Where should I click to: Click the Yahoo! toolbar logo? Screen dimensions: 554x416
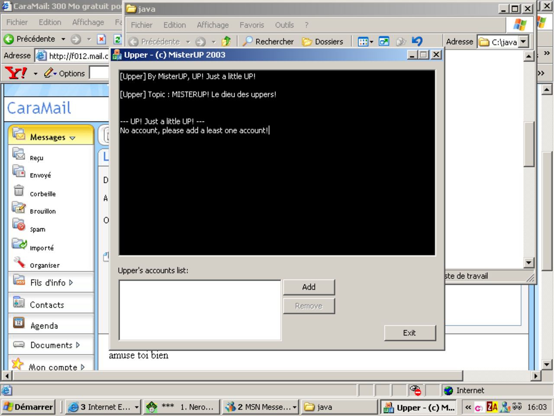[16, 73]
